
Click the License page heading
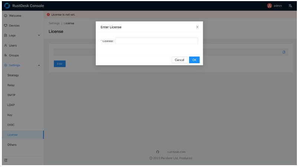pyautogui.click(x=56, y=32)
